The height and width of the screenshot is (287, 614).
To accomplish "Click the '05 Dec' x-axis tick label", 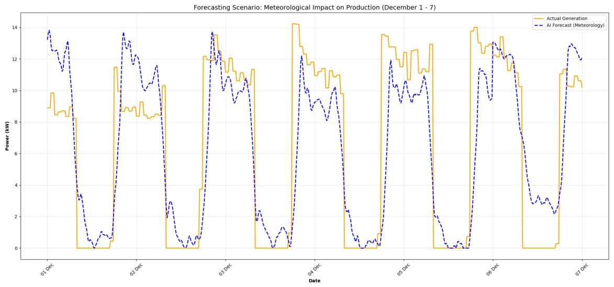I will [403, 269].
